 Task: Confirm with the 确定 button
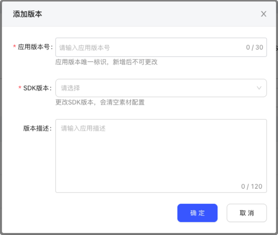pyautogui.click(x=198, y=213)
